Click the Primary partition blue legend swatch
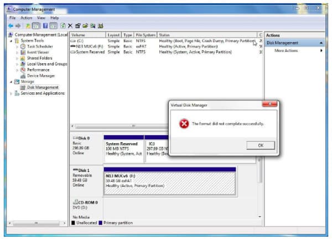 click(x=101, y=223)
